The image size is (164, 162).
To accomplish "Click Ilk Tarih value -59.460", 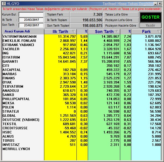I will (70, 128).
